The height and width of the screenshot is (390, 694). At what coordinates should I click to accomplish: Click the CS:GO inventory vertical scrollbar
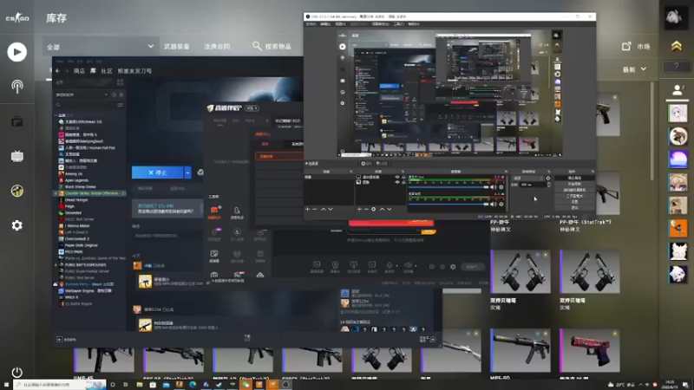(652, 132)
